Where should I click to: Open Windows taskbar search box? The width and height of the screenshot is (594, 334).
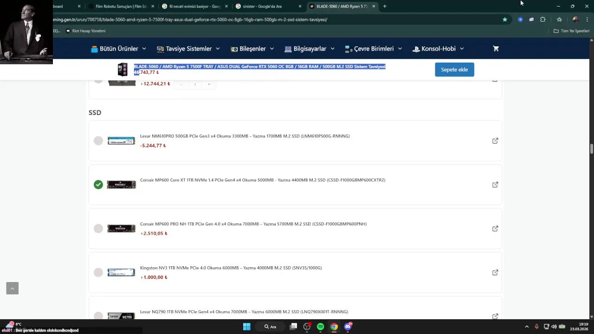click(x=270, y=327)
